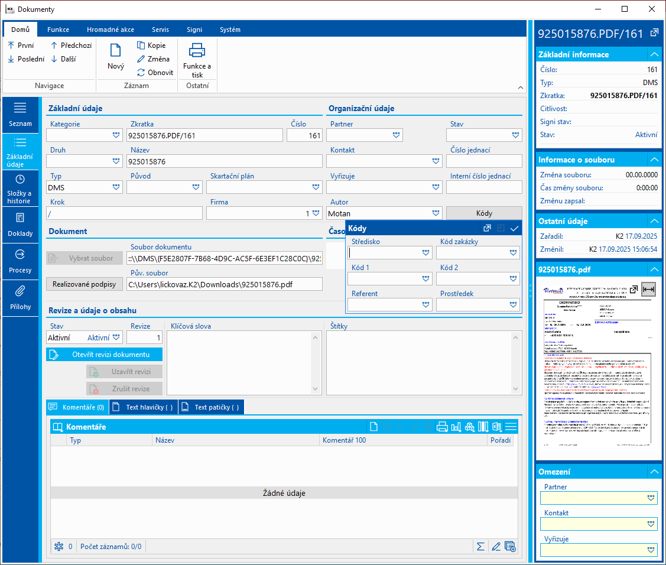The height and width of the screenshot is (565, 666).
Task: Click Otevřít revizi dokumentu button
Action: pyautogui.click(x=104, y=355)
